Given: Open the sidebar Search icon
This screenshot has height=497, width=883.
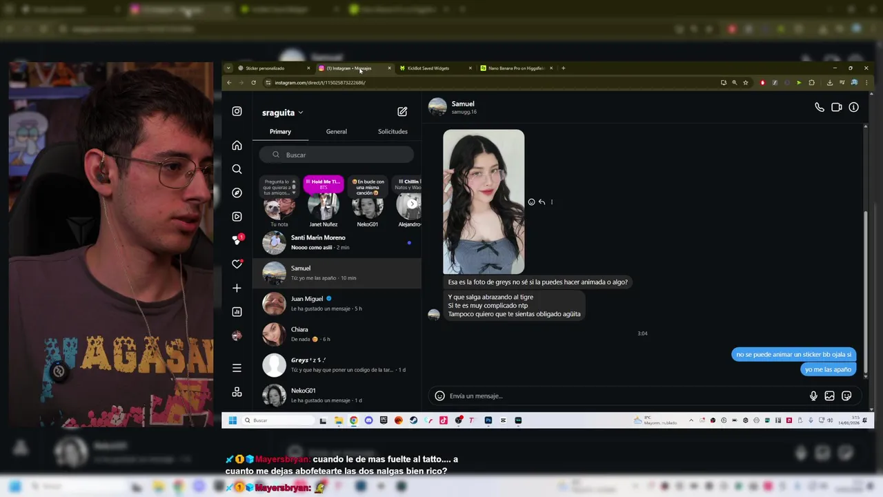Looking at the screenshot, I should (237, 169).
